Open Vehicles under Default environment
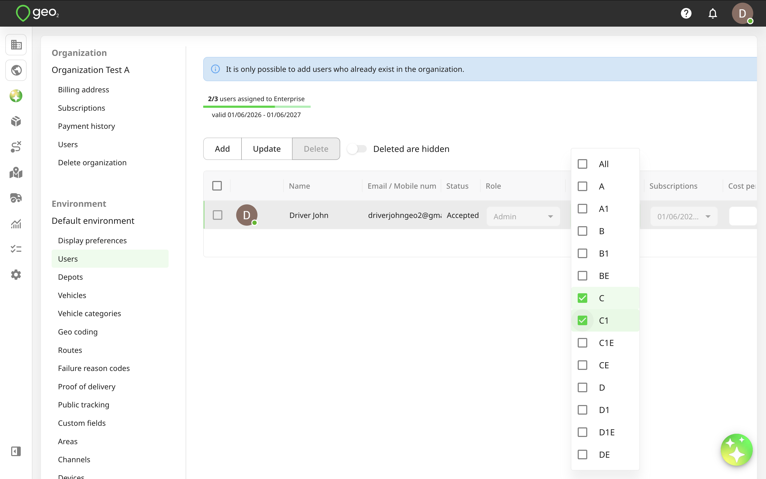The image size is (766, 479). (x=72, y=295)
